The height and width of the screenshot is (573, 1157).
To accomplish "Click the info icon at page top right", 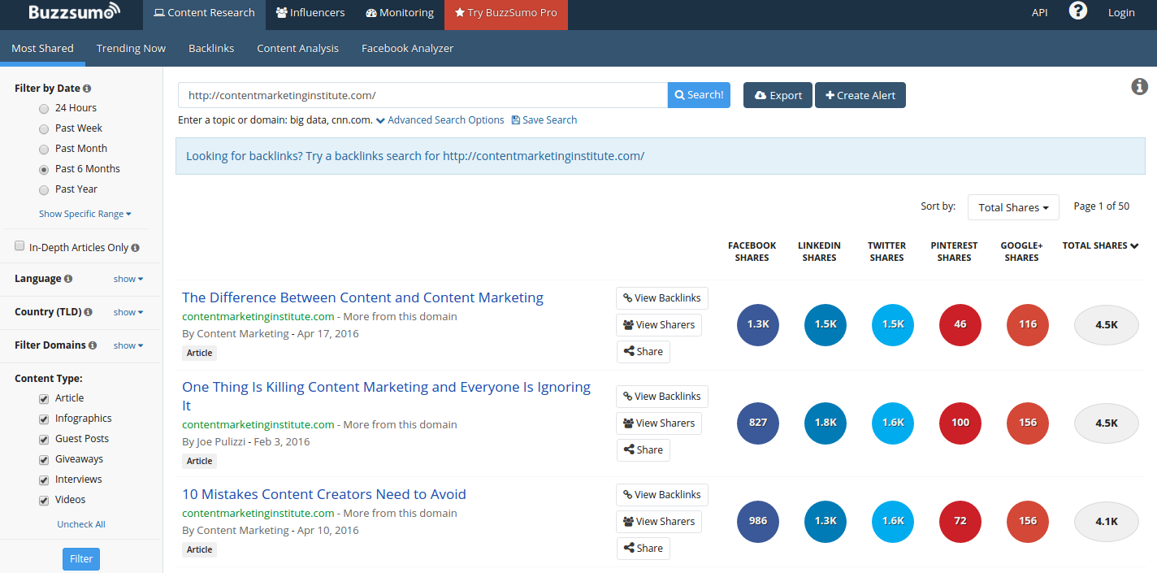I will click(1140, 86).
